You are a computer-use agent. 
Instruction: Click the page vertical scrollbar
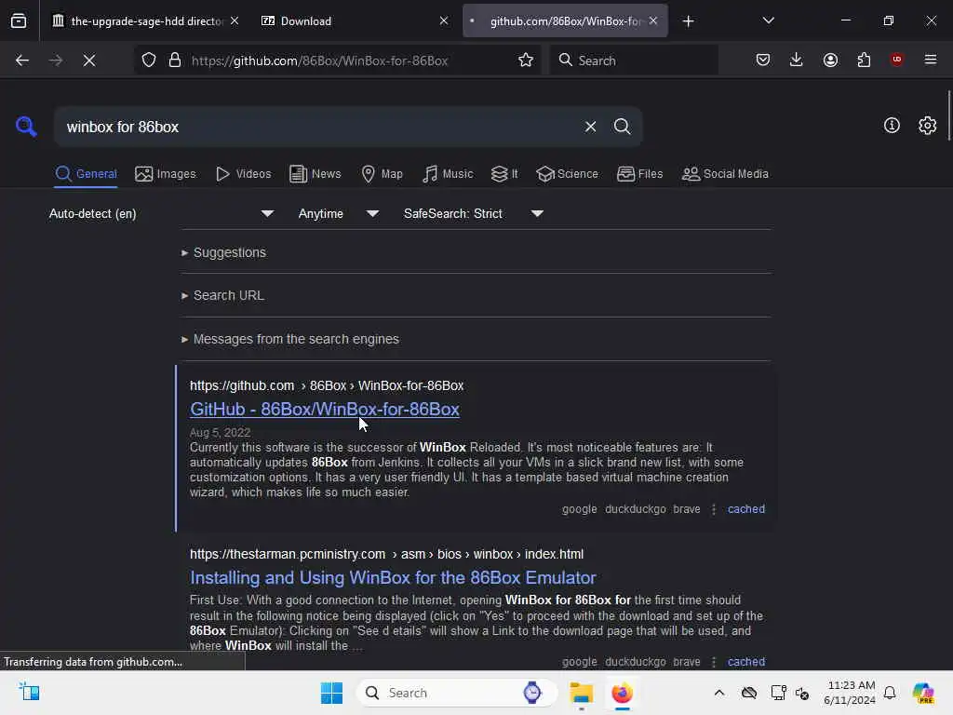(948, 115)
